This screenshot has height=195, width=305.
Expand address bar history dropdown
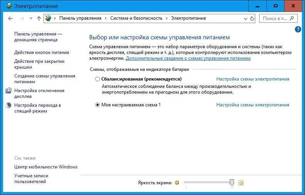coord(246,18)
